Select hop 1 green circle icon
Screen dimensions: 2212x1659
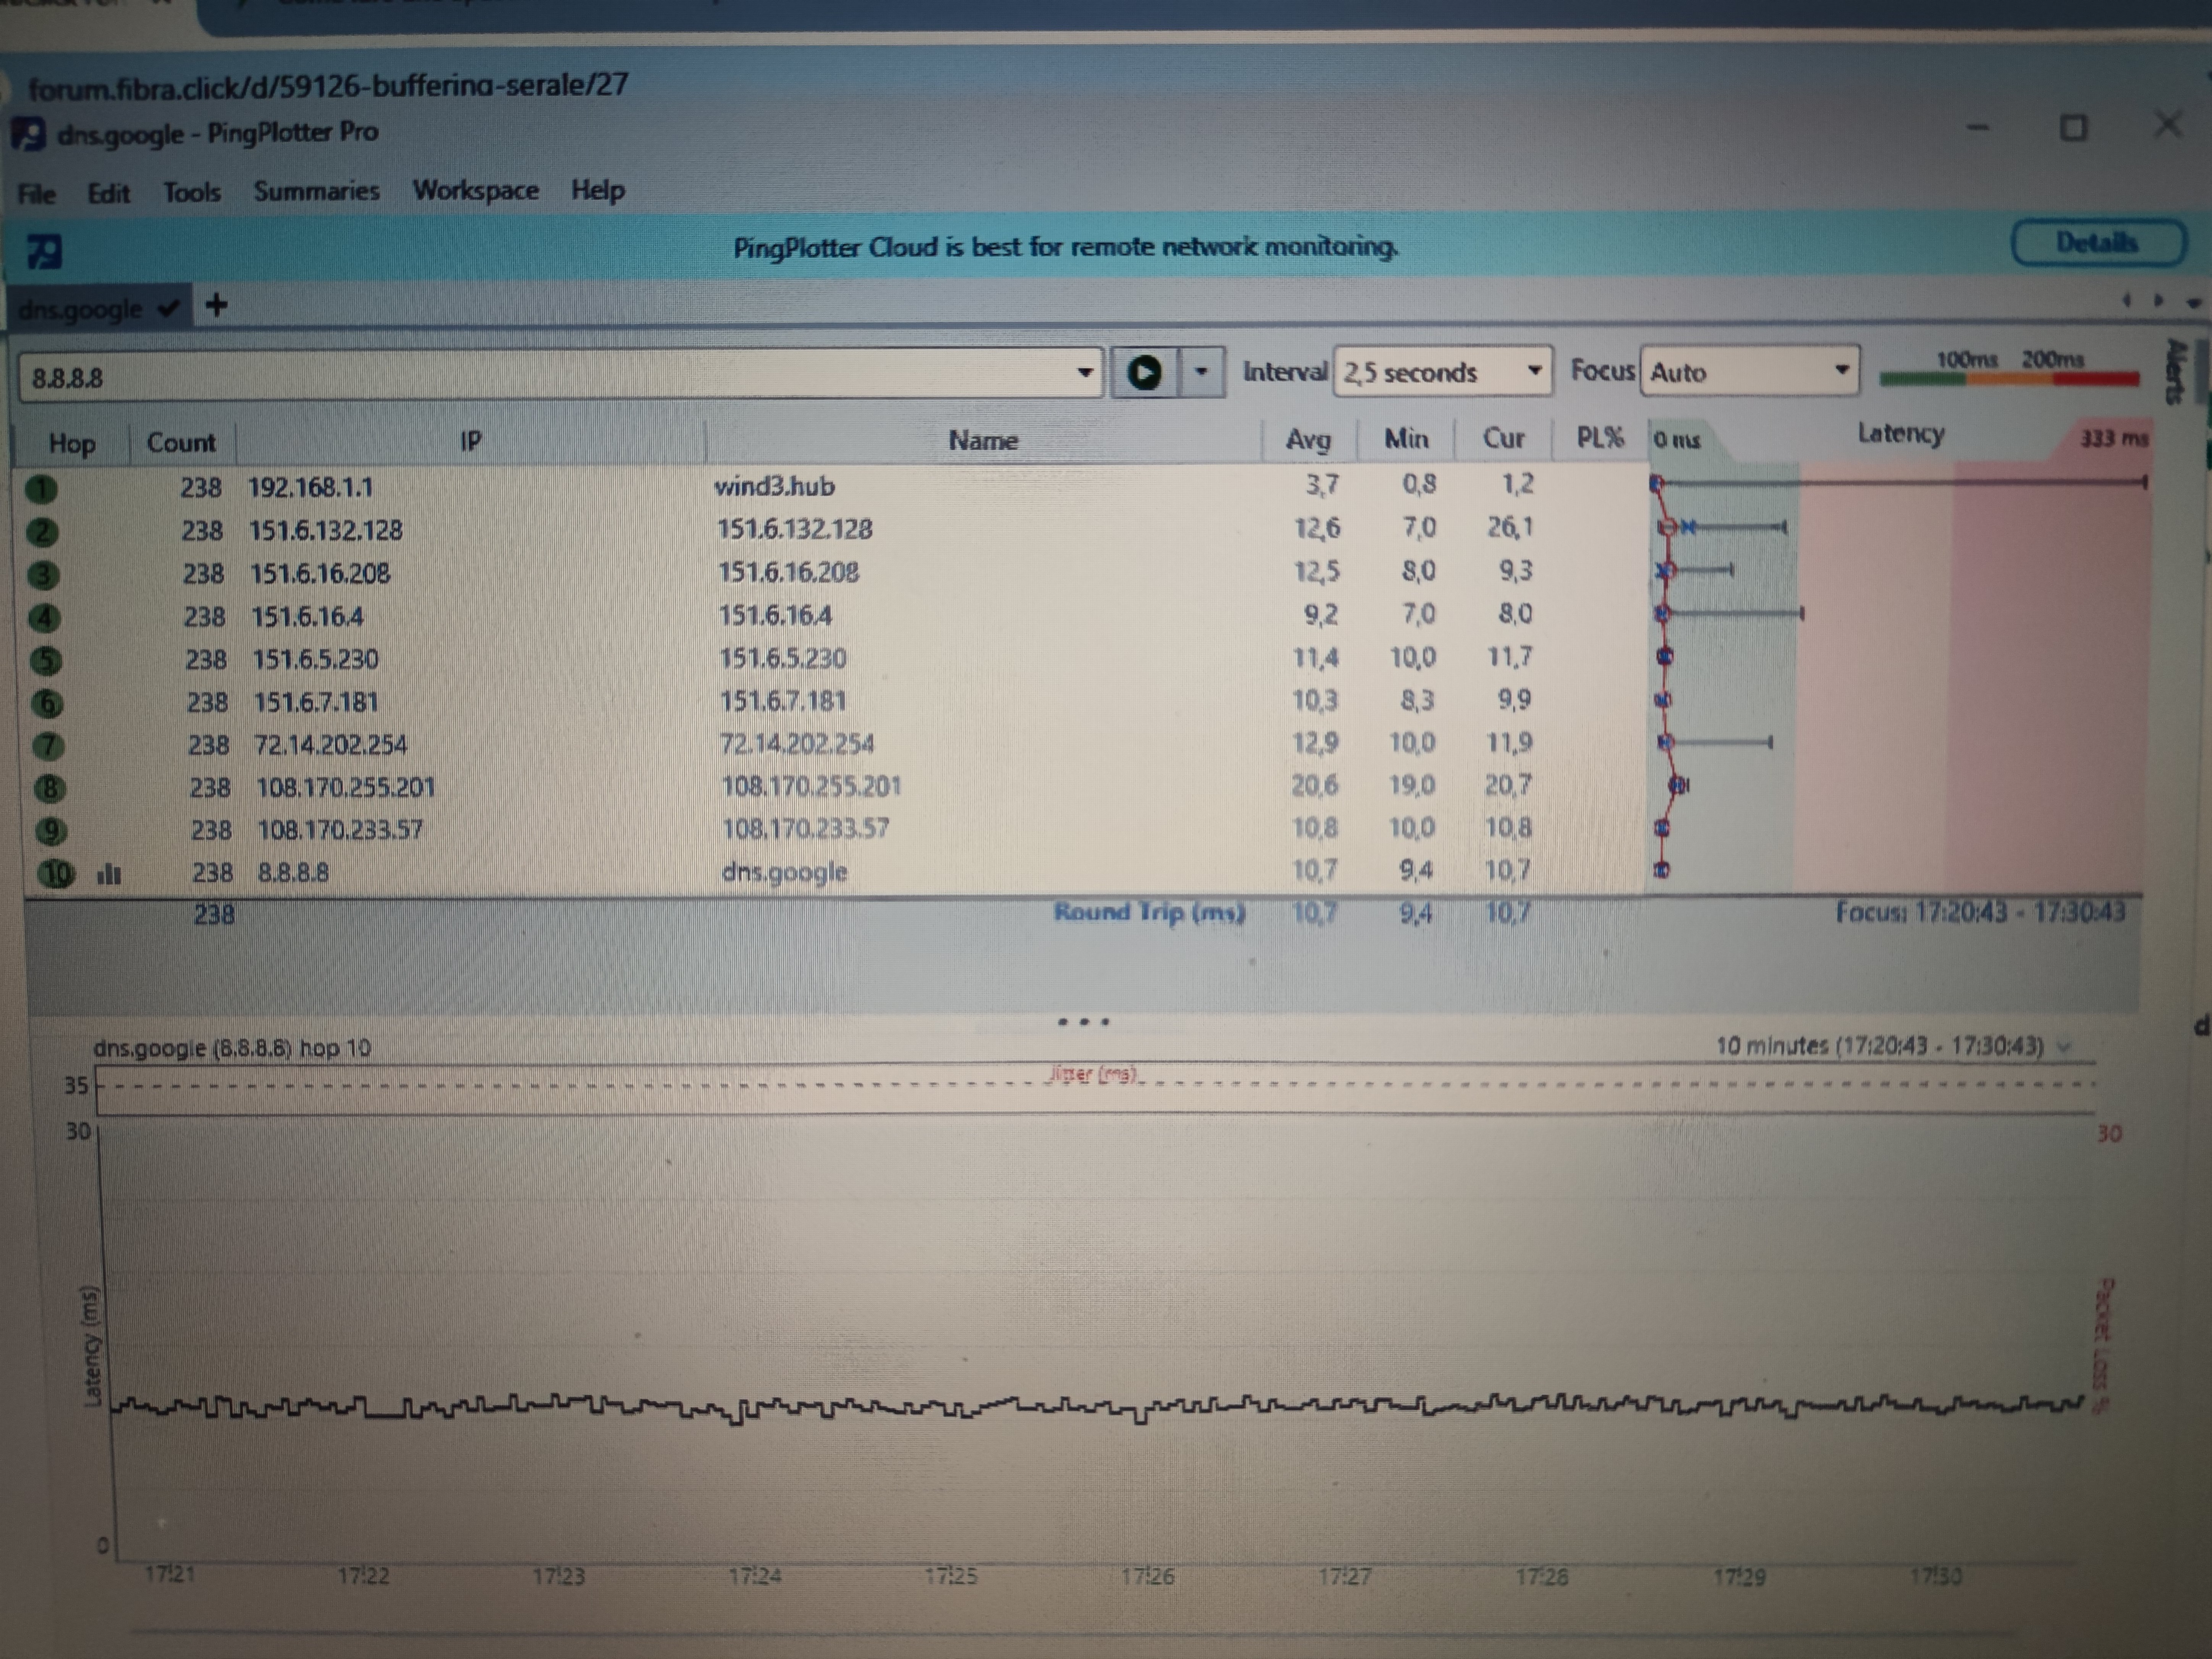pyautogui.click(x=41, y=489)
